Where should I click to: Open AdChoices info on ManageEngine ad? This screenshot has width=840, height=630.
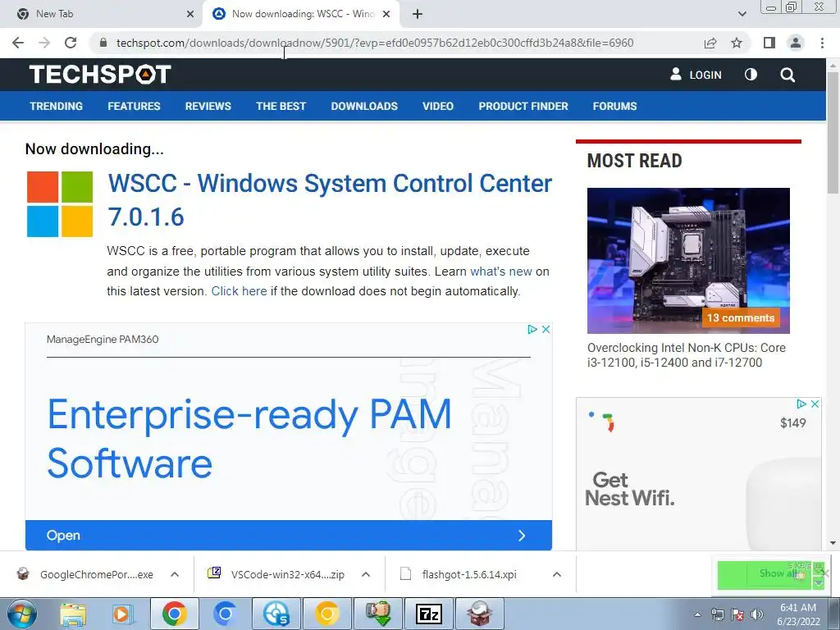point(532,330)
